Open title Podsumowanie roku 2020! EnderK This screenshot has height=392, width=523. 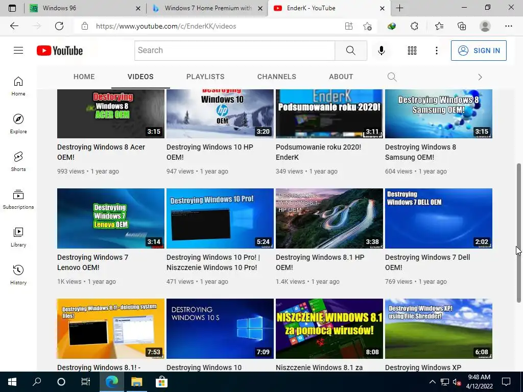(x=319, y=152)
